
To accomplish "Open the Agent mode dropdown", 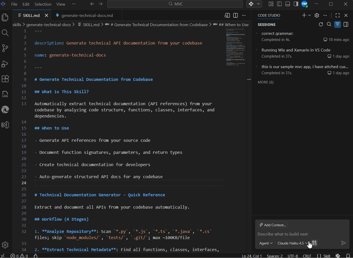I will (x=266, y=243).
